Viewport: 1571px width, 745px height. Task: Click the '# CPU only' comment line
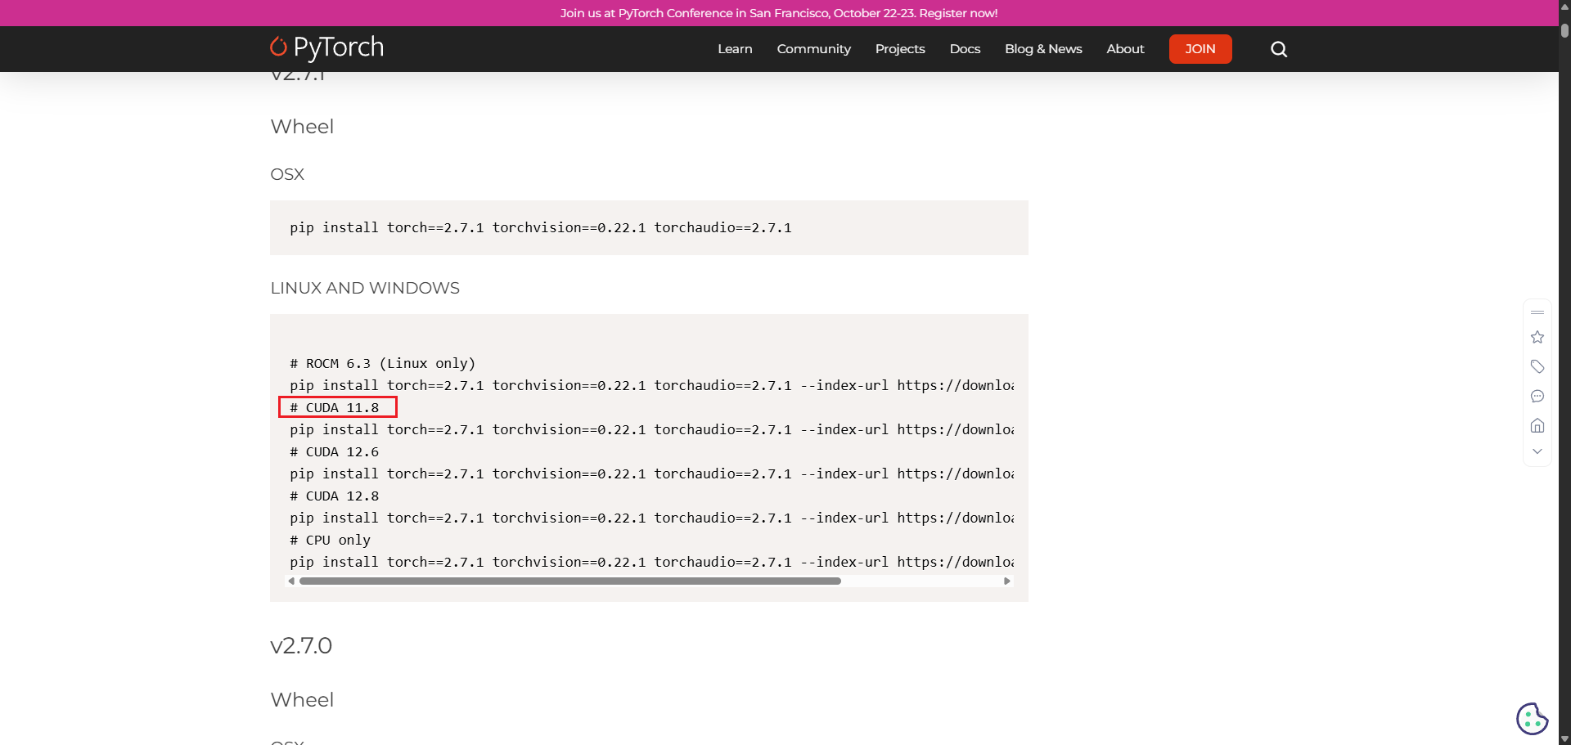coord(330,540)
